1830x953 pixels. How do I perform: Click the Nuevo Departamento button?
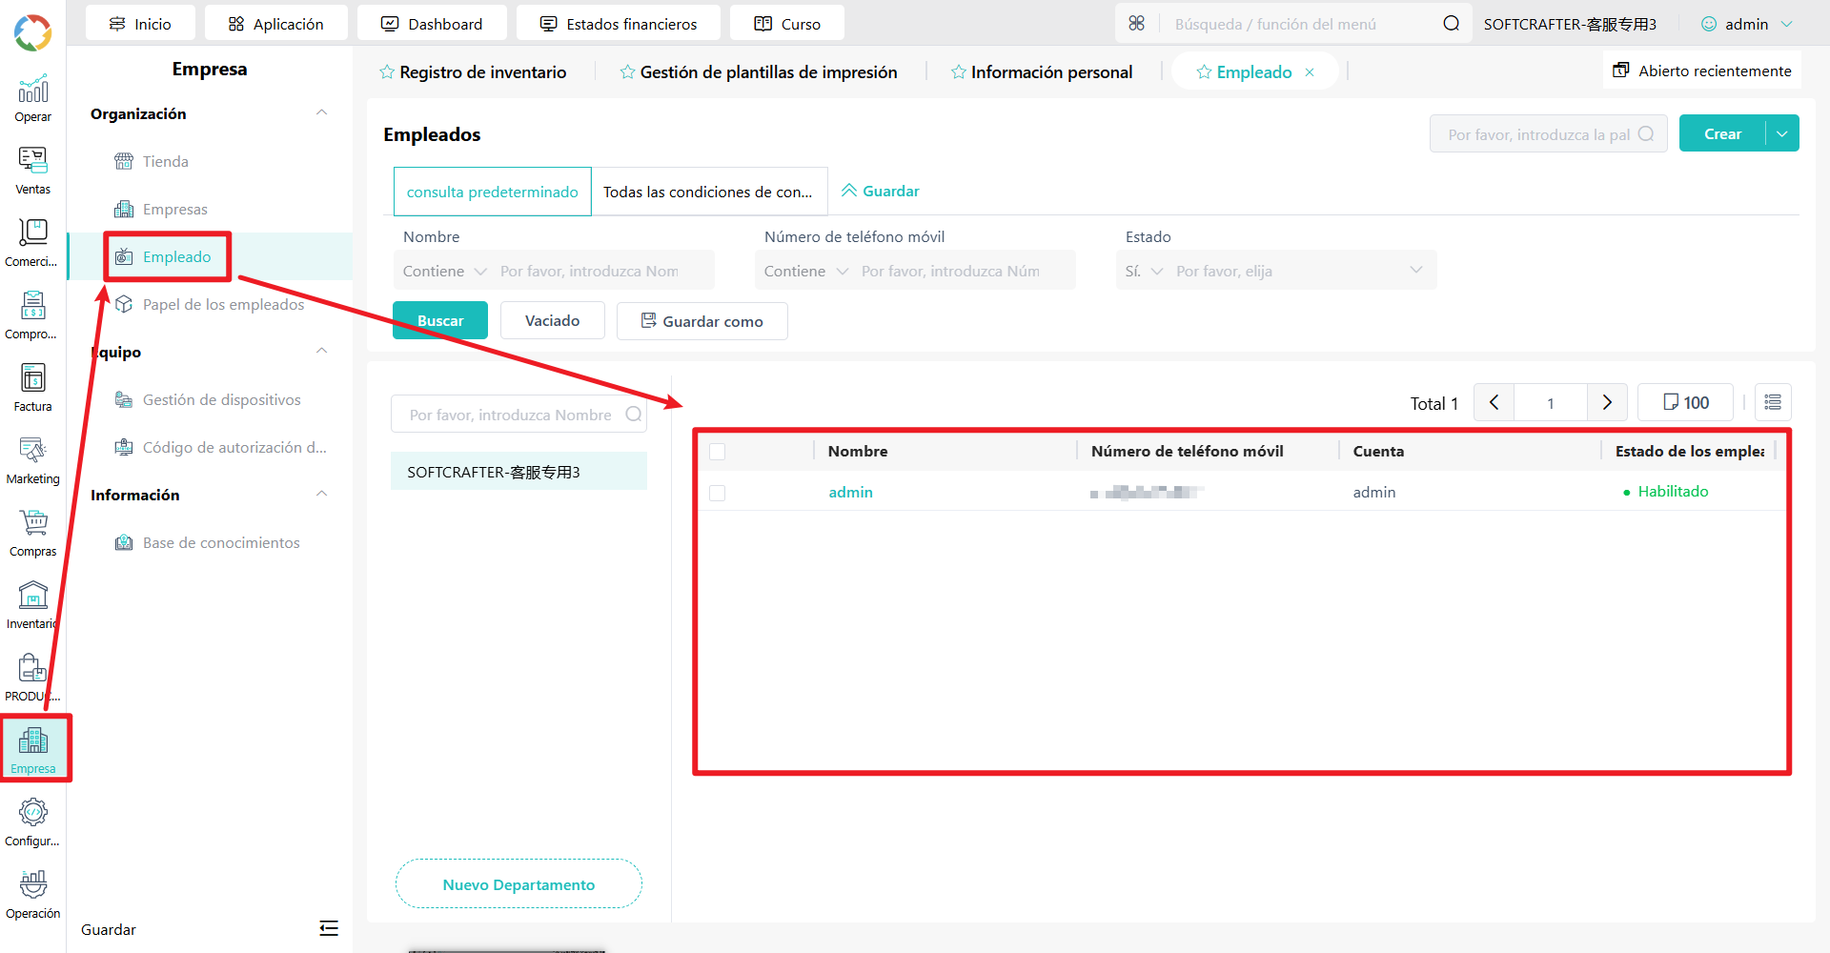(x=518, y=884)
